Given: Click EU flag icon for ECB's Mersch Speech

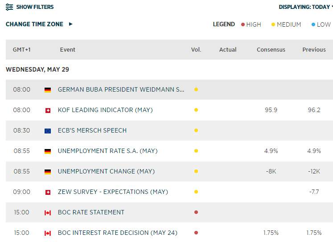Looking at the screenshot, I should pyautogui.click(x=48, y=131).
